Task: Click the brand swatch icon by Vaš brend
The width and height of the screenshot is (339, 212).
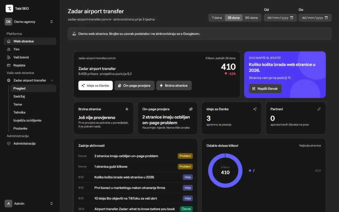Action: pyautogui.click(x=9, y=57)
